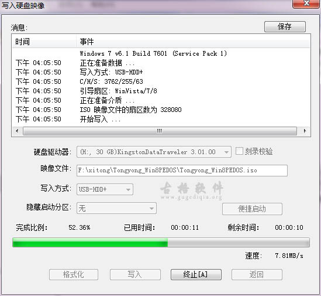
Task: Click the 格式化 format button
Action: 74,275
